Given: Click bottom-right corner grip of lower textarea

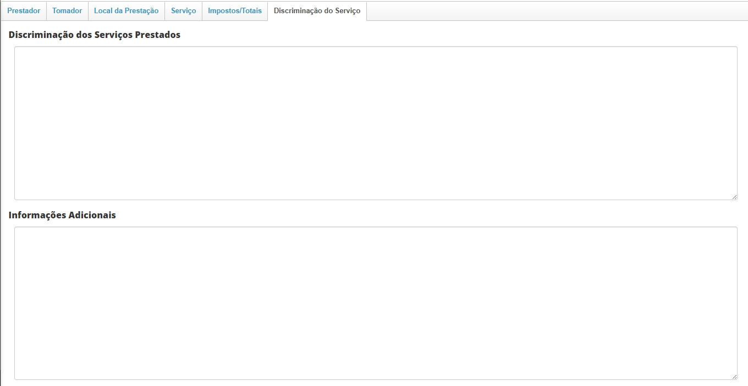Looking at the screenshot, I should (734, 377).
